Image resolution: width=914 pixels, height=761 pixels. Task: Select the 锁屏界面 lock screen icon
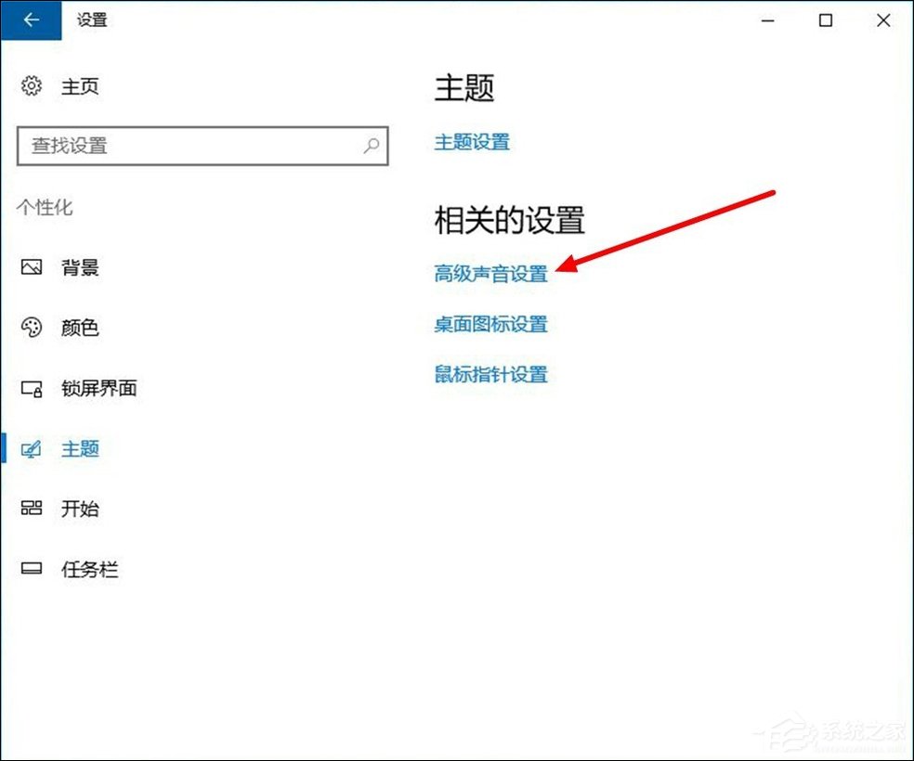click(x=30, y=389)
